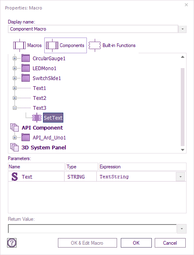This screenshot has width=194, height=255.
Task: Expand the Text1 tree node
Action: tap(14, 88)
